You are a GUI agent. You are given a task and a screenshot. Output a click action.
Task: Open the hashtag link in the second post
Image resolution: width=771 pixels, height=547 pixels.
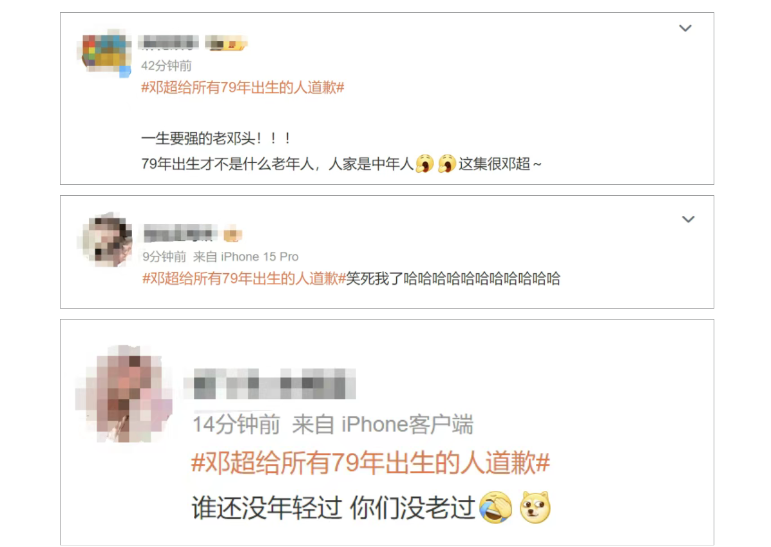click(244, 279)
